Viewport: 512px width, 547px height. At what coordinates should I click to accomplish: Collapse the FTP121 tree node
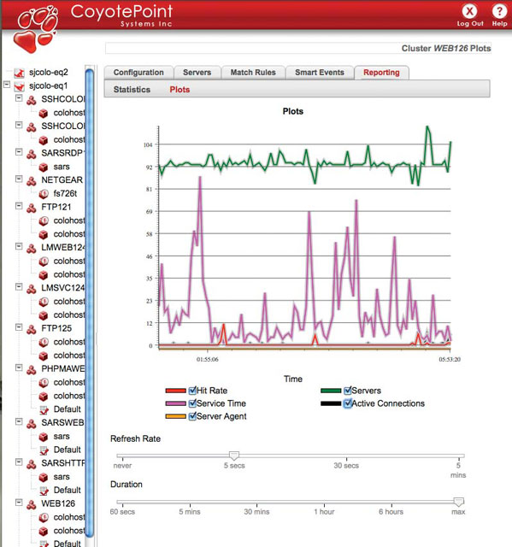pyautogui.click(x=19, y=206)
